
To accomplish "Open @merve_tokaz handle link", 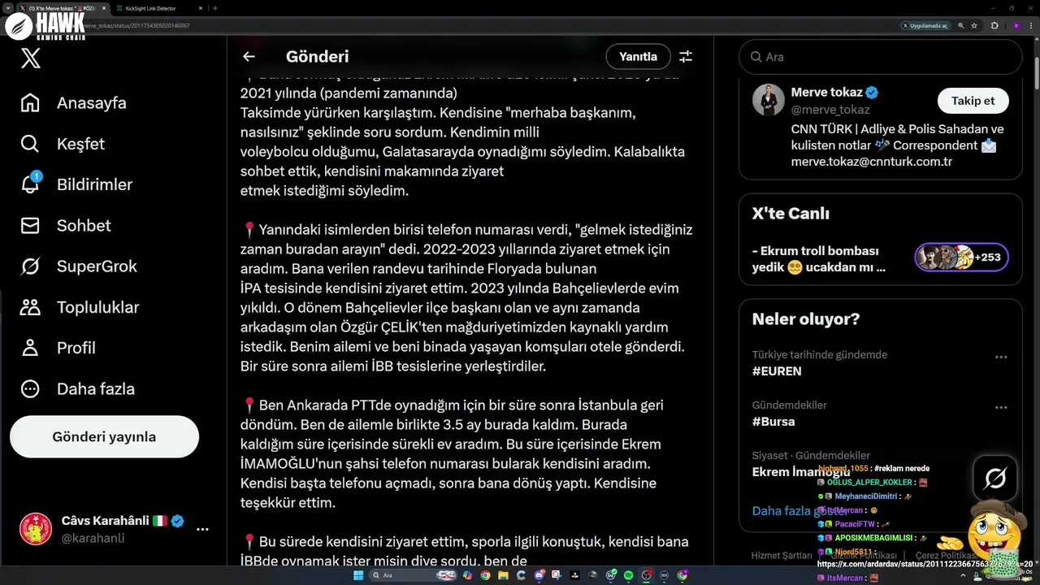I will [830, 110].
